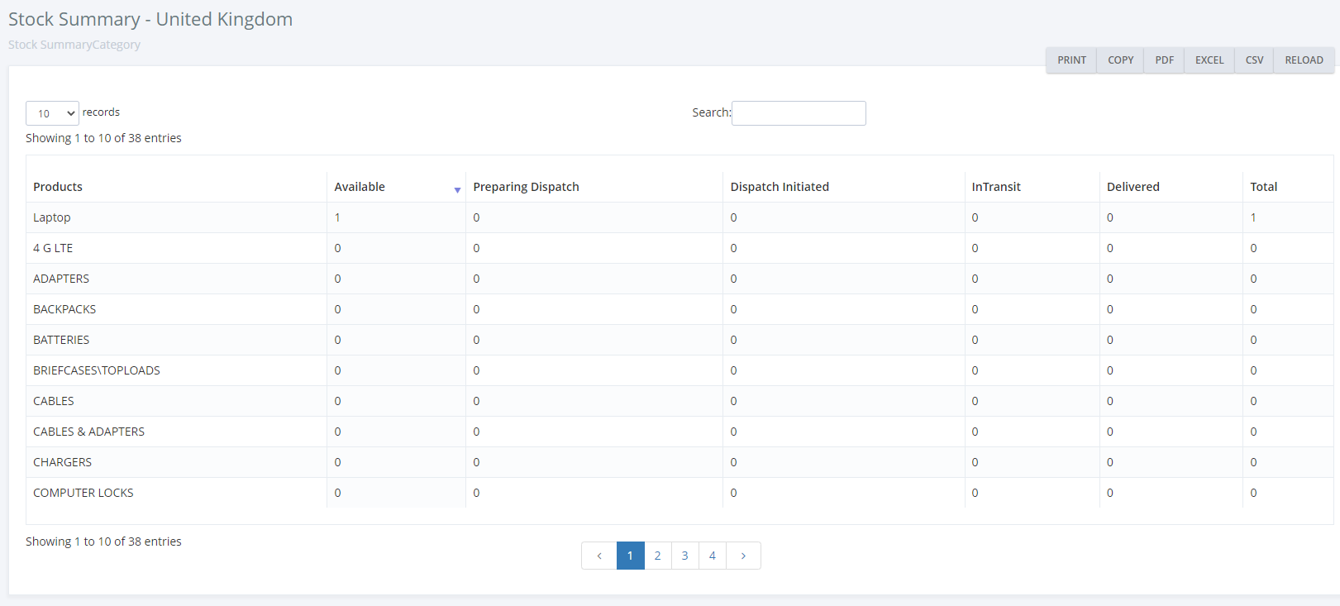Export stock summary to EXCEL
1340x606 pixels.
[x=1209, y=60]
